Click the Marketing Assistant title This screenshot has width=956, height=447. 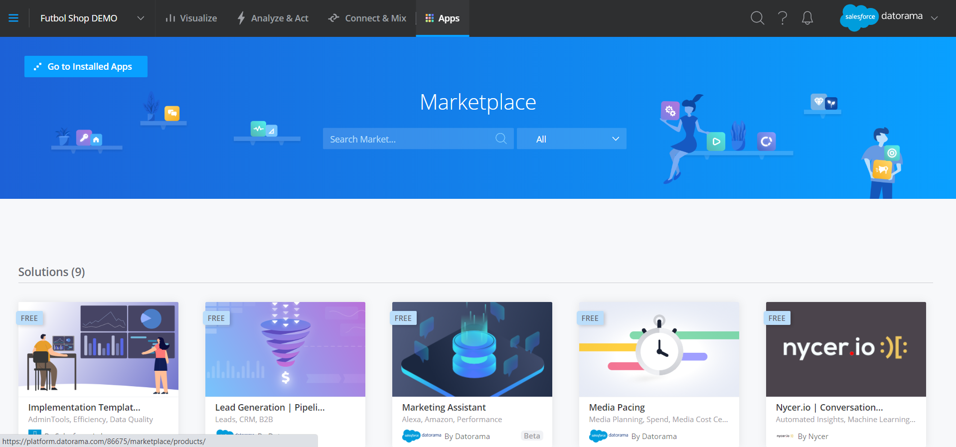point(444,407)
